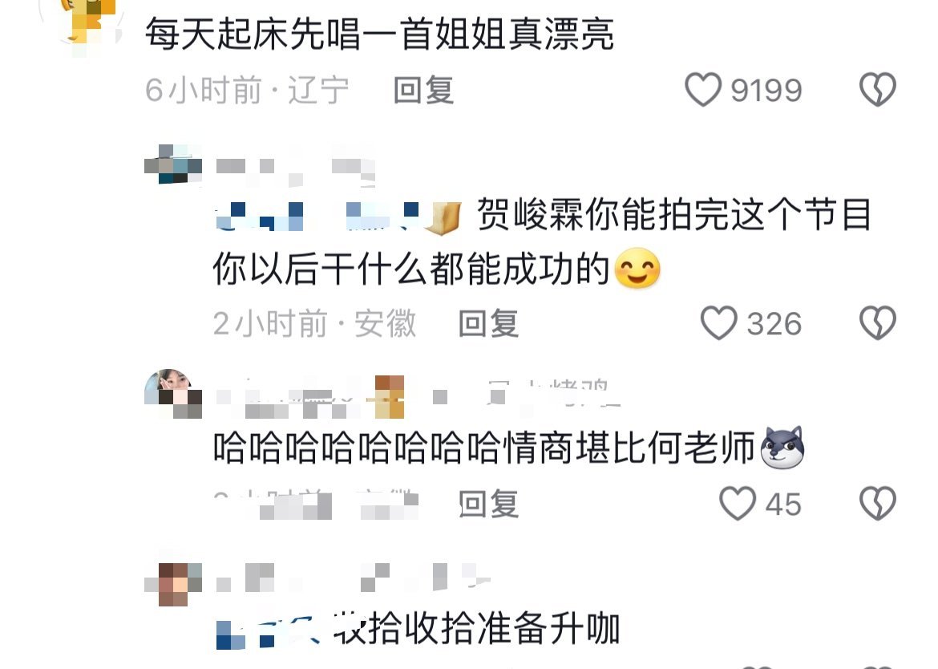
Task: Tap the comment text 每天起床先唱一首姐姐真漂亮
Action: pos(380,34)
